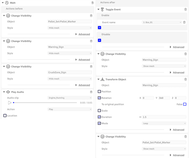Delete the Play Audio action

click(91, 92)
